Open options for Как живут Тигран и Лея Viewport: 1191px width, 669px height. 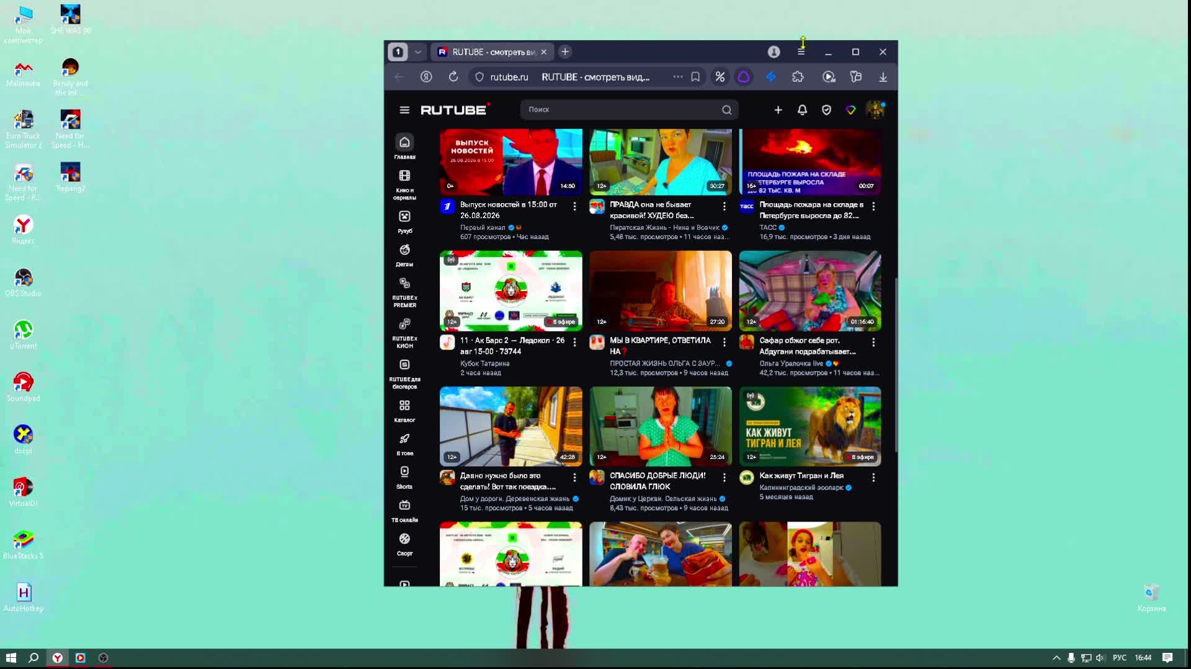(873, 477)
